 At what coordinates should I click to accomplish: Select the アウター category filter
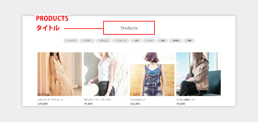pos(87,40)
